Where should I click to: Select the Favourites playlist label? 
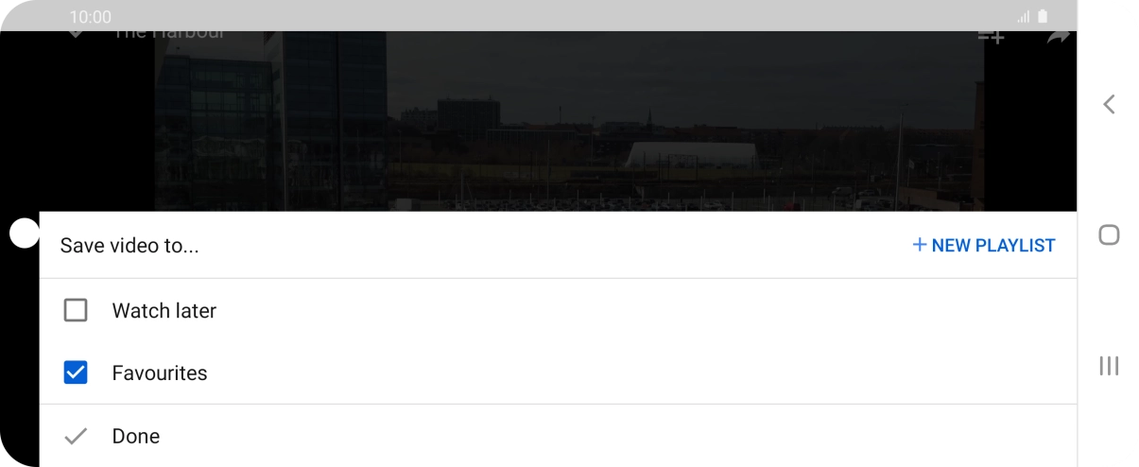point(160,372)
